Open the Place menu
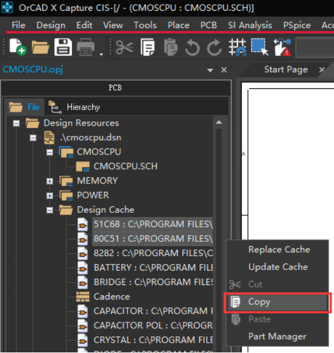This screenshot has height=353, width=334. tap(178, 25)
